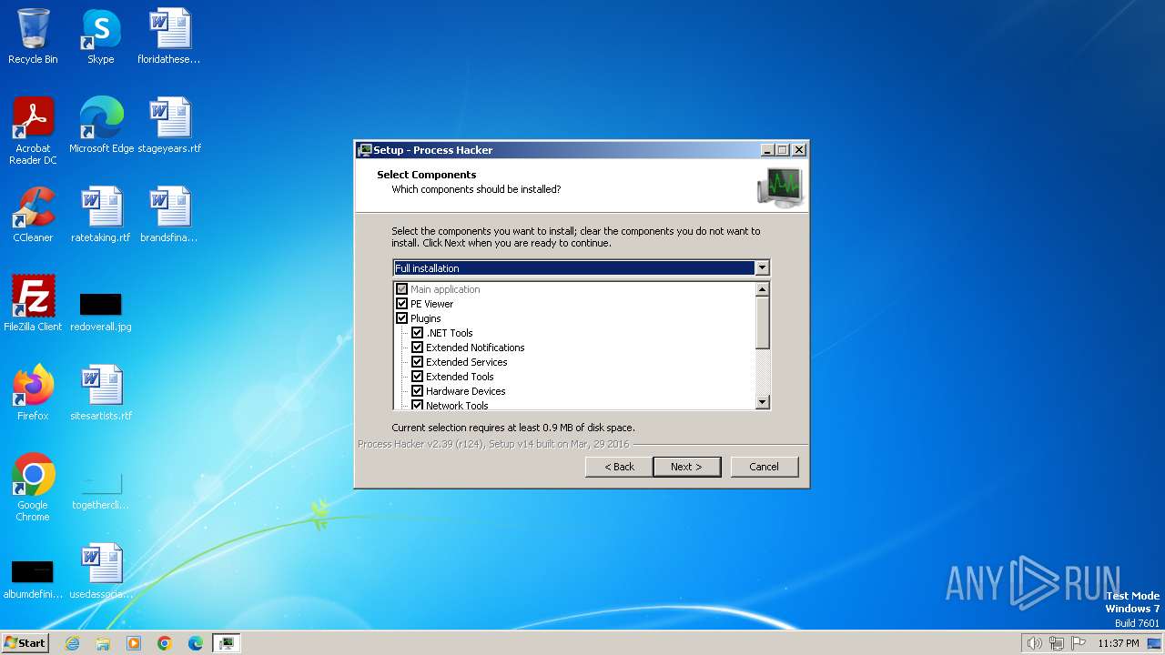Screen dimensions: 1165x655
Task: Toggle Extended Tools plugin checkbox
Action: click(417, 377)
